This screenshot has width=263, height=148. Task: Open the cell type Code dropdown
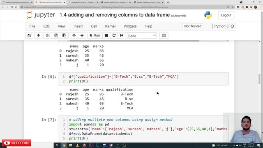(142, 36)
